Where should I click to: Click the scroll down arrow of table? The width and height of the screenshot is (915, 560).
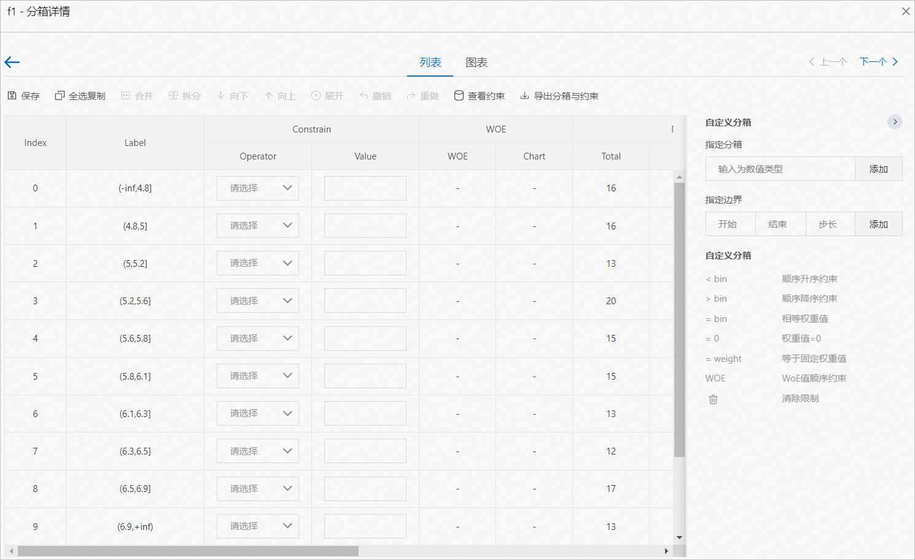tap(679, 537)
